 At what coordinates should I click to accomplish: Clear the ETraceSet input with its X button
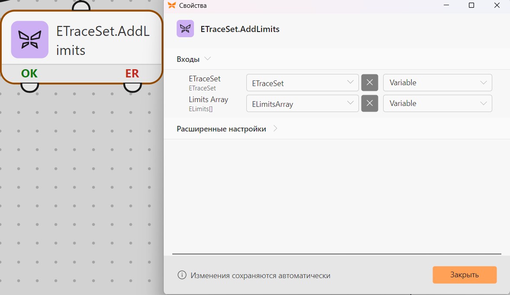pos(369,83)
